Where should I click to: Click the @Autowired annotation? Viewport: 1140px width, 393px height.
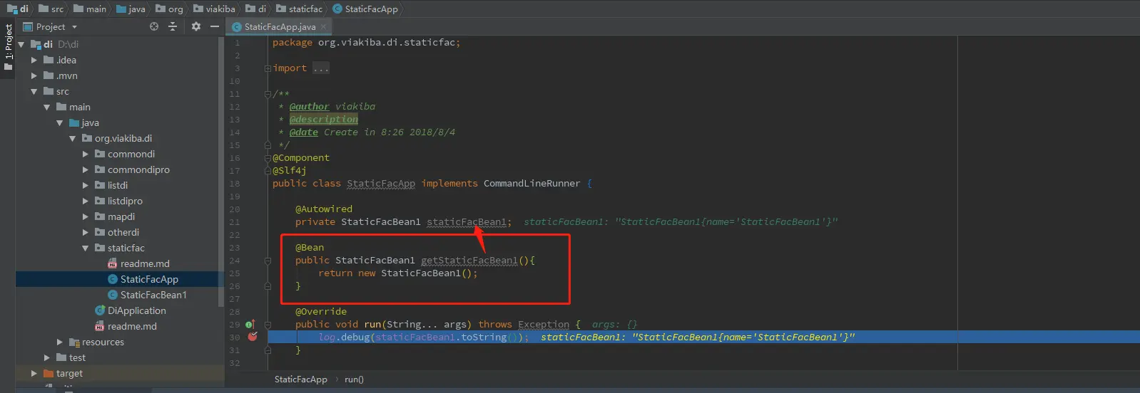(324, 209)
